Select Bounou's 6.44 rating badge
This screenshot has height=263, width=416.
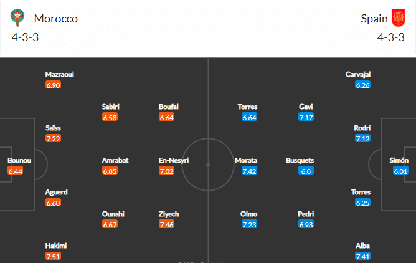[x=15, y=171]
